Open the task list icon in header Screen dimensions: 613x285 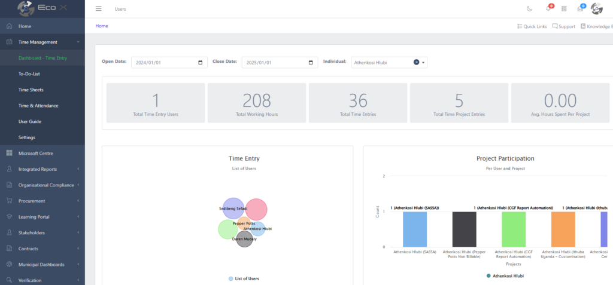564,9
